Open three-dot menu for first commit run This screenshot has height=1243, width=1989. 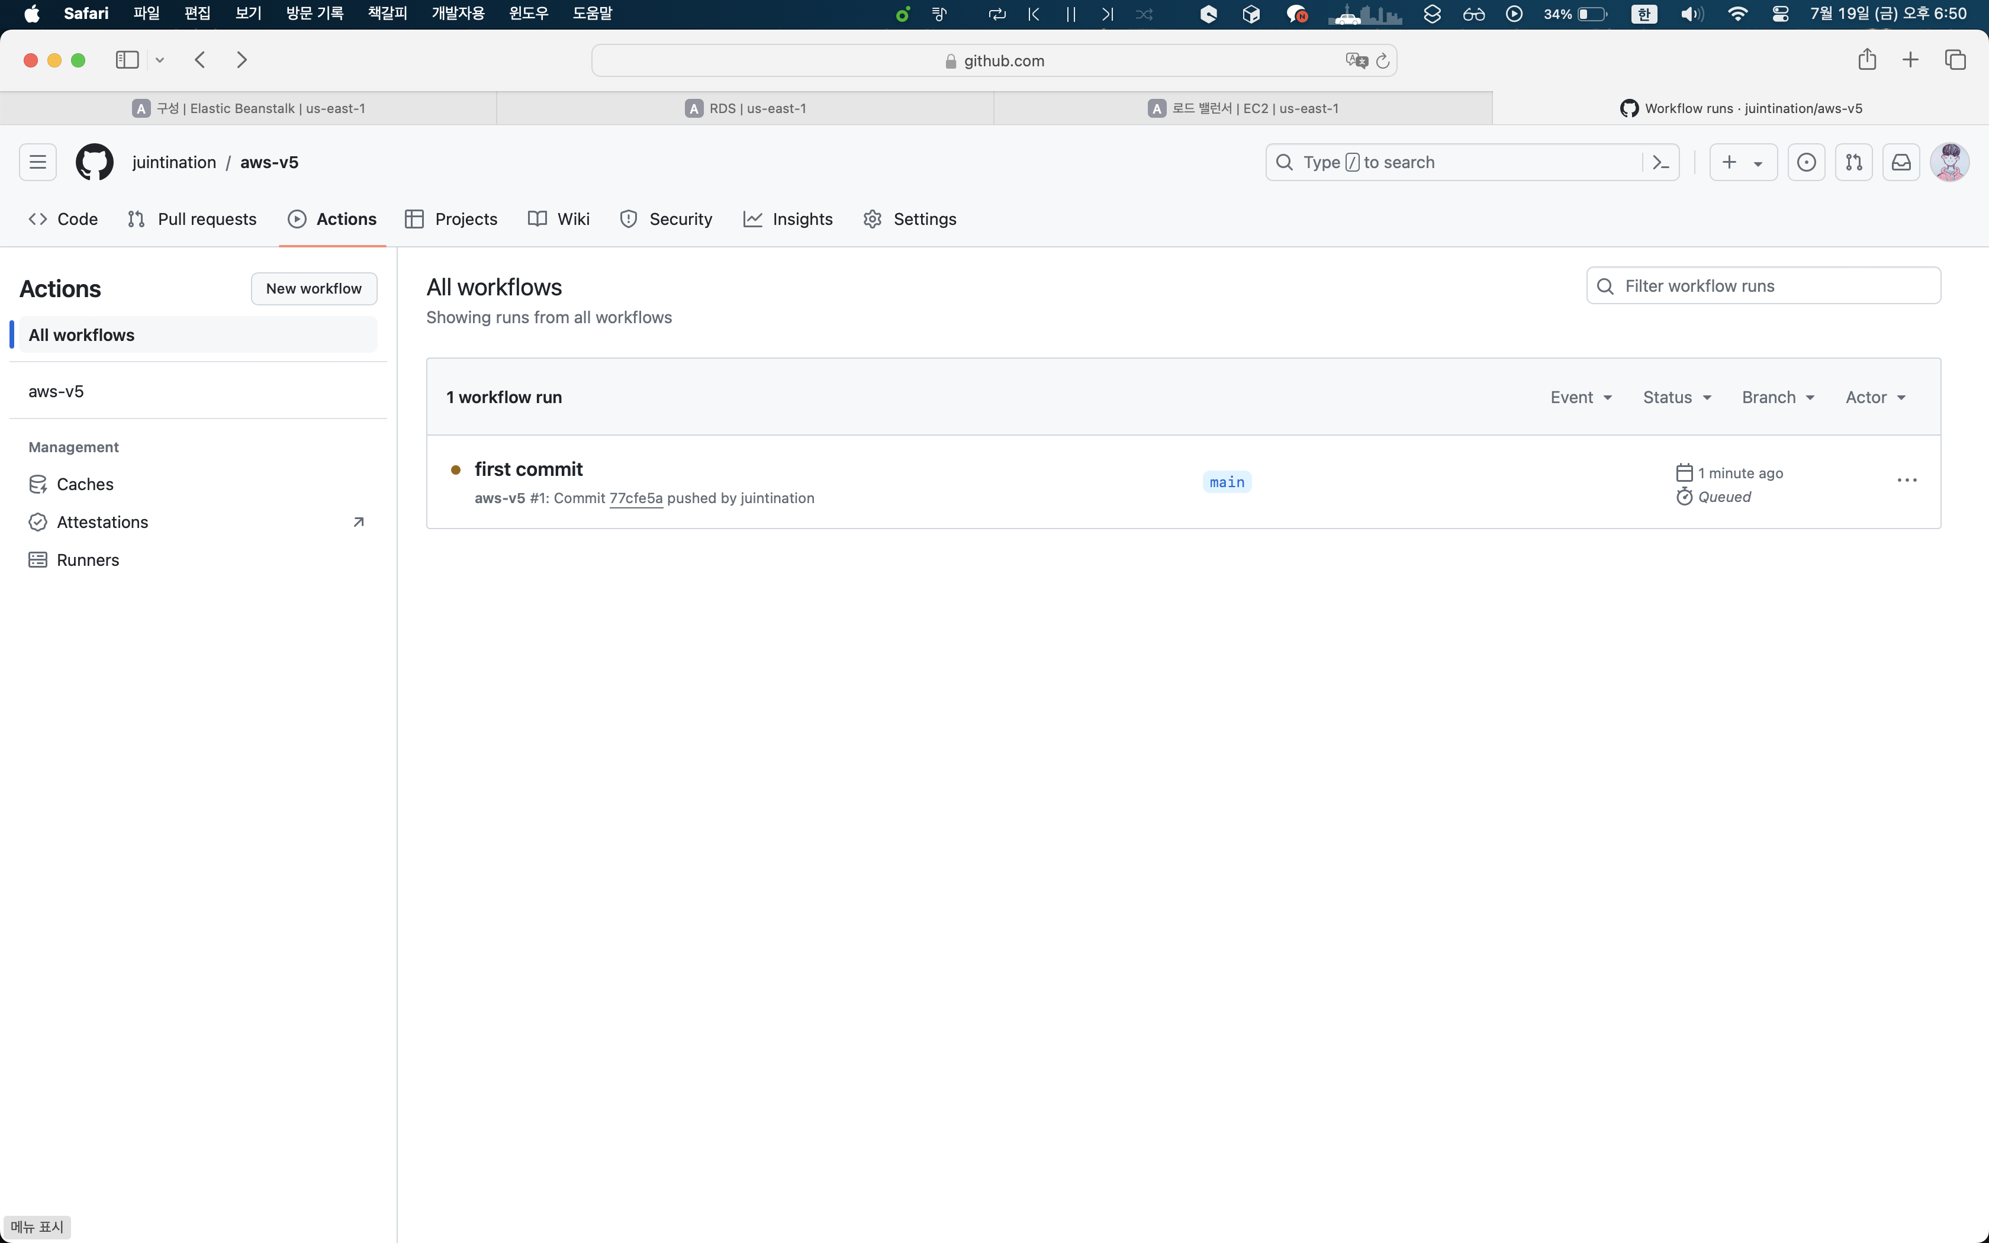pos(1907,480)
